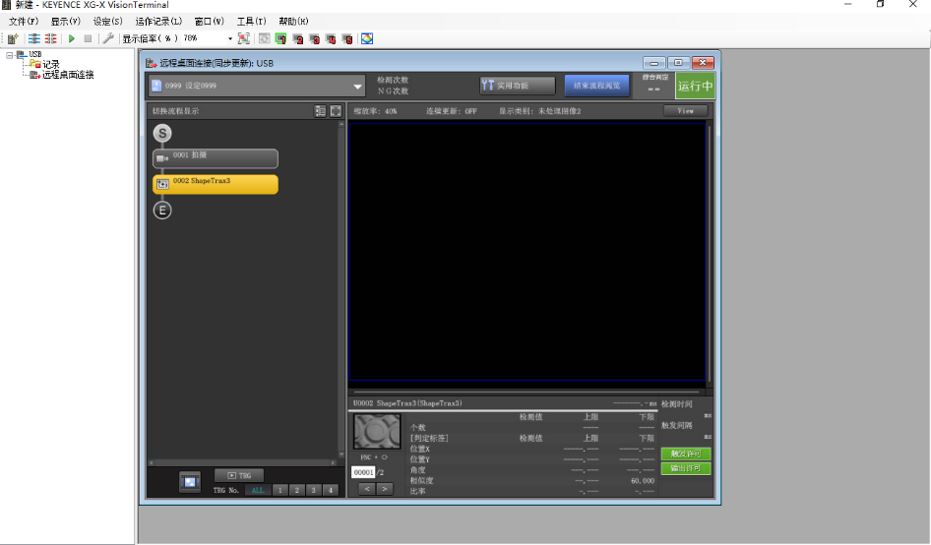Click the E end node
The width and height of the screenshot is (931, 545).
click(x=162, y=211)
